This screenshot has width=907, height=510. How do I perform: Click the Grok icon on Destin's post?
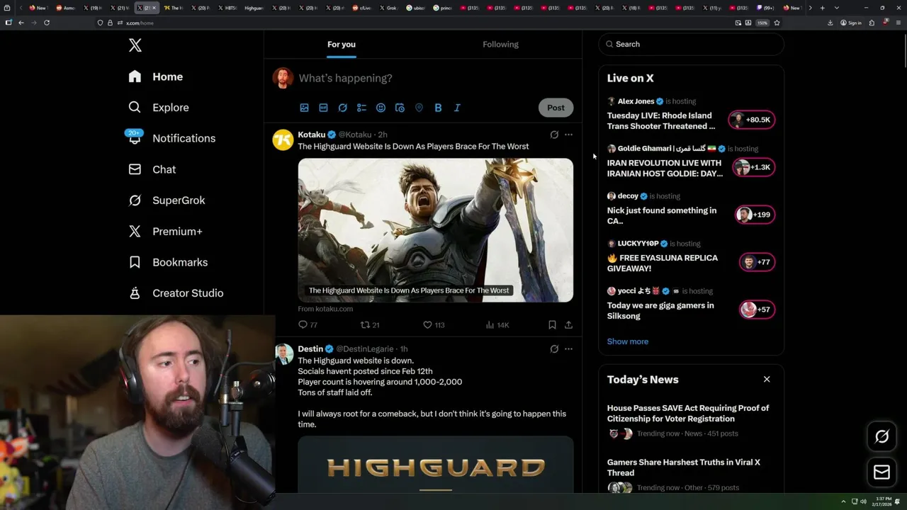point(554,348)
